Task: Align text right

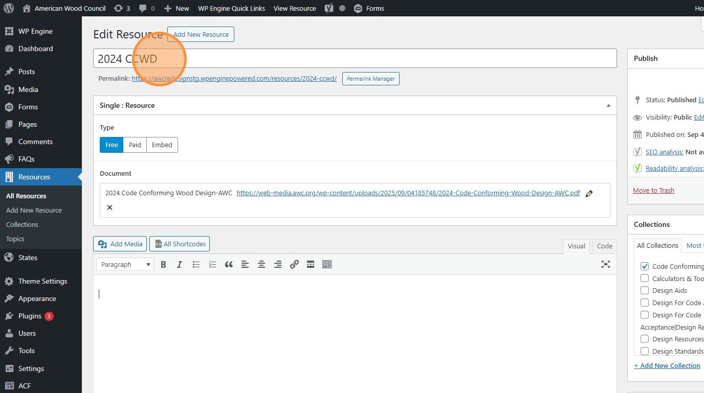Action: point(278,264)
